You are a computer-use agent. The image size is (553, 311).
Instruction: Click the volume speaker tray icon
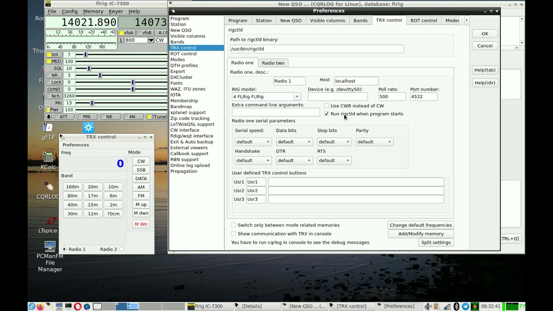click(x=428, y=307)
